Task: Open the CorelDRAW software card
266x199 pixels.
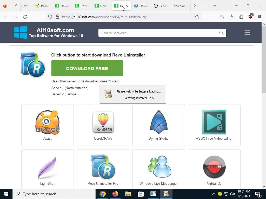Action: pyautogui.click(x=103, y=125)
